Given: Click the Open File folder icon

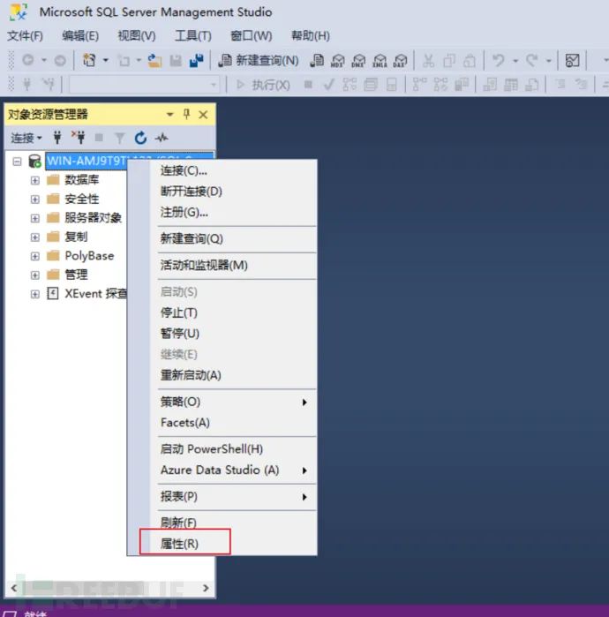Looking at the screenshot, I should (x=154, y=61).
